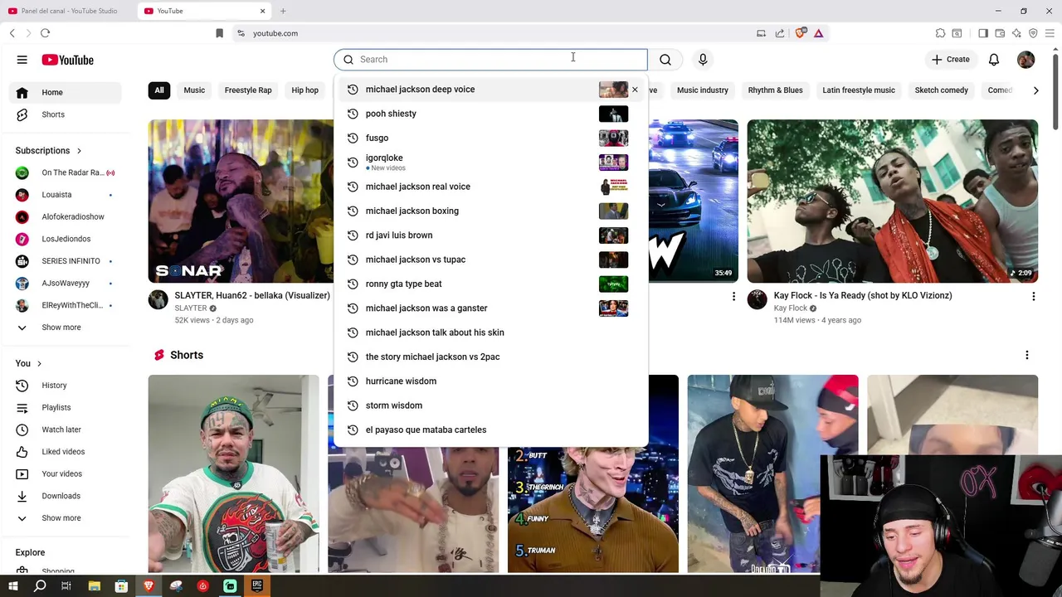Open a new browser tab
This screenshot has height=597, width=1062.
283,11
